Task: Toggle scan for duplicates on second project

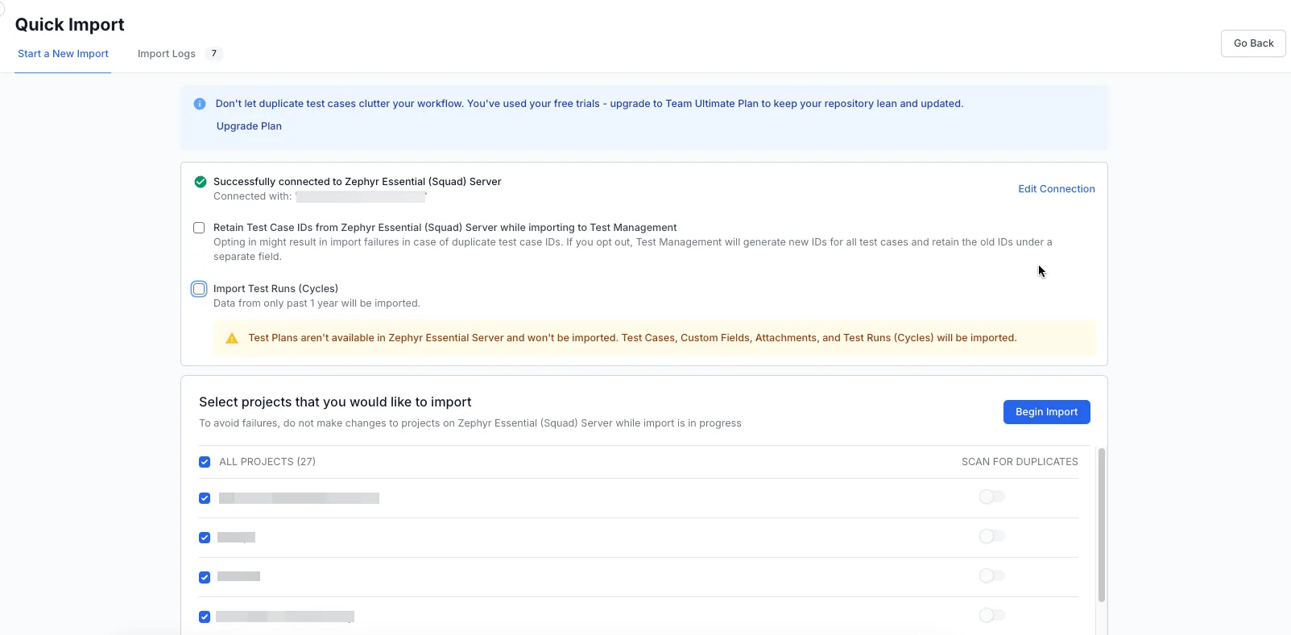Action: [992, 536]
